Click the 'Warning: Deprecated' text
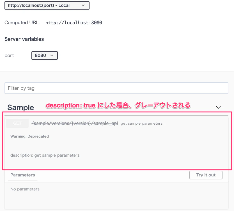 pyautogui.click(x=29, y=136)
